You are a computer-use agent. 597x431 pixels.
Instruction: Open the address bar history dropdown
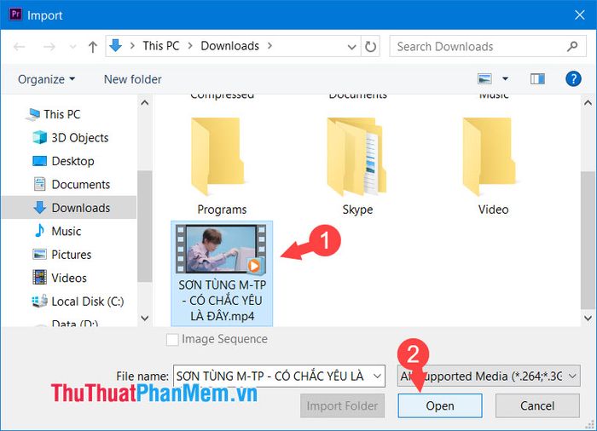point(351,46)
